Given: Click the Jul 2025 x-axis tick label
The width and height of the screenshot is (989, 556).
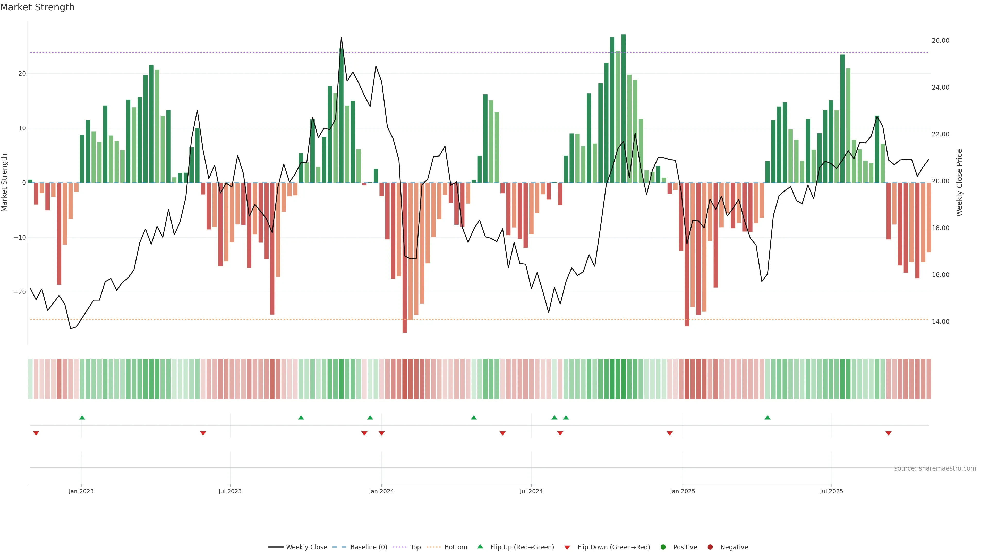Looking at the screenshot, I should point(831,491).
